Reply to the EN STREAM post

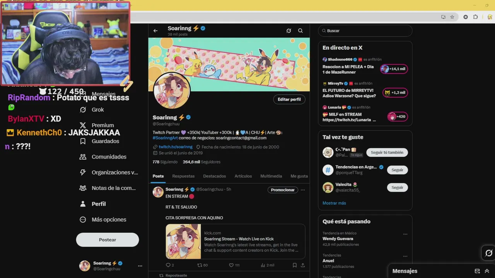coord(170,265)
